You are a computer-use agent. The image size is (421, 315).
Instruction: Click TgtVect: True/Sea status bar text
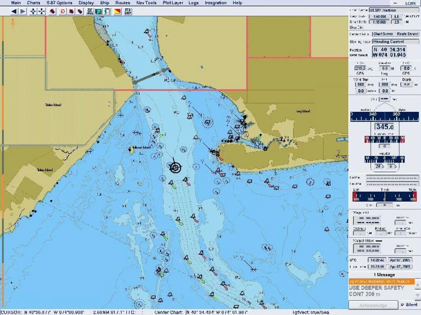[x=311, y=312]
